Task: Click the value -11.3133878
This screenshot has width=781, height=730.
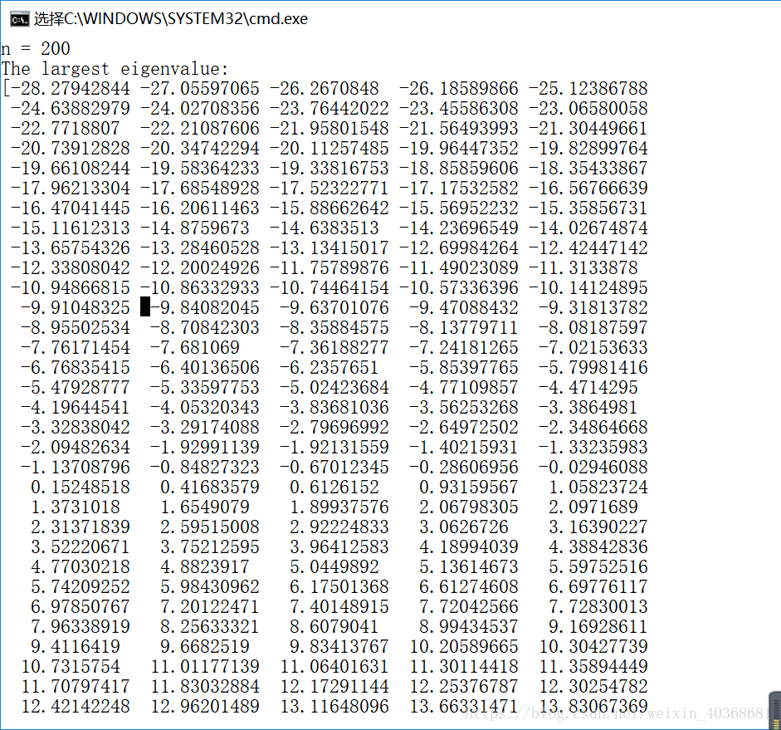Action: [583, 268]
